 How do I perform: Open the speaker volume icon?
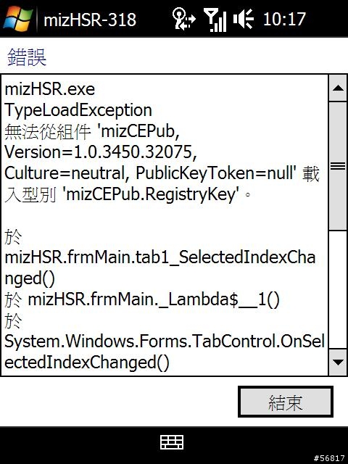coord(244,20)
